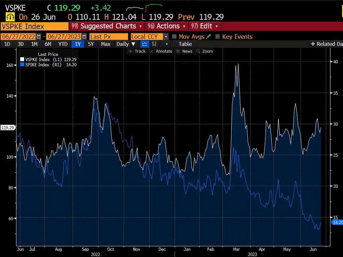343x257 pixels.
Task: Click the green +3.42 change value
Action: point(101,8)
